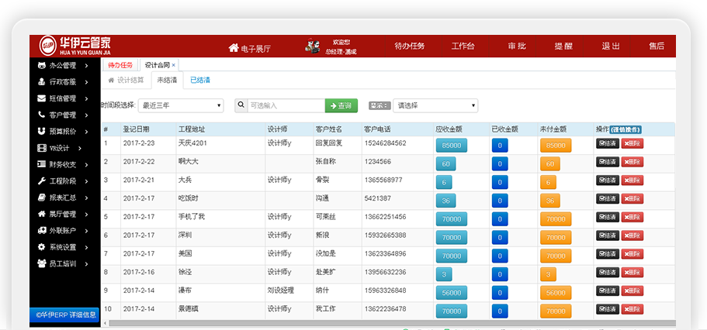Screen dimensions: 707x330
Task: Click 工程阶段 wrench icon
Action: 41,181
